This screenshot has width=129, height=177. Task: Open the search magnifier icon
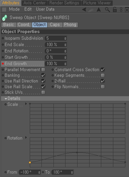tap(107, 10)
